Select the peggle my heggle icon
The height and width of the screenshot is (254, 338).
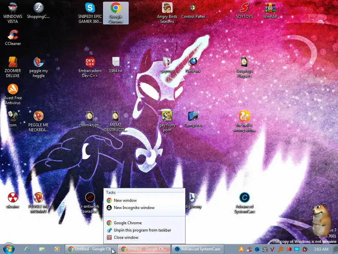point(39,67)
